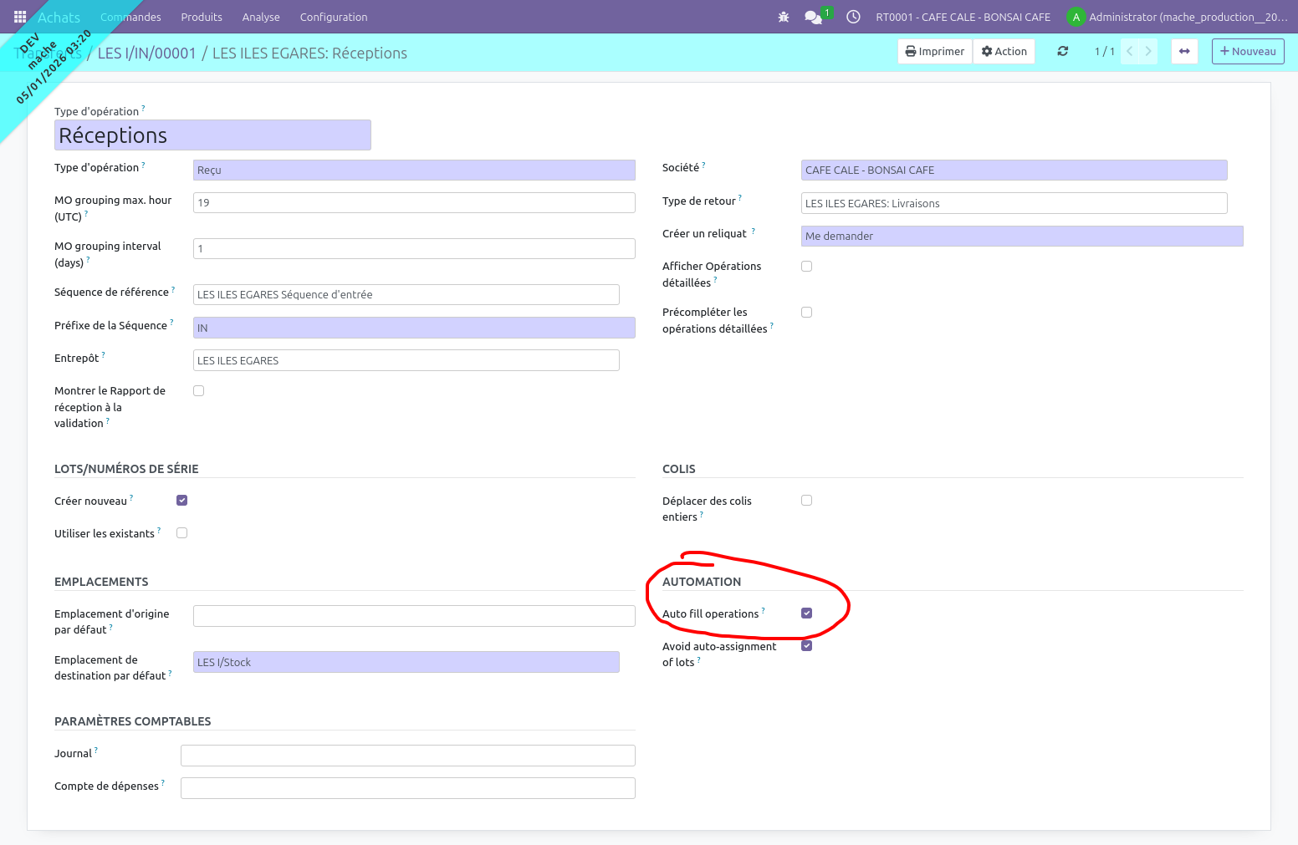
Task: Check Déplacer des colis entiers
Action: pos(807,501)
